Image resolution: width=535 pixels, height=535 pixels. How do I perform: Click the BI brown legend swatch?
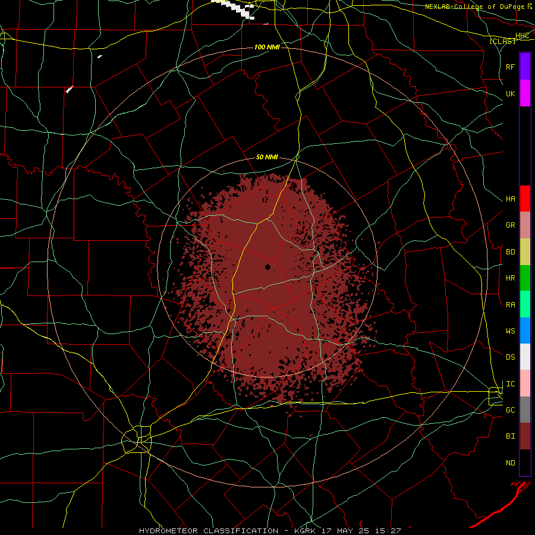[x=525, y=436]
